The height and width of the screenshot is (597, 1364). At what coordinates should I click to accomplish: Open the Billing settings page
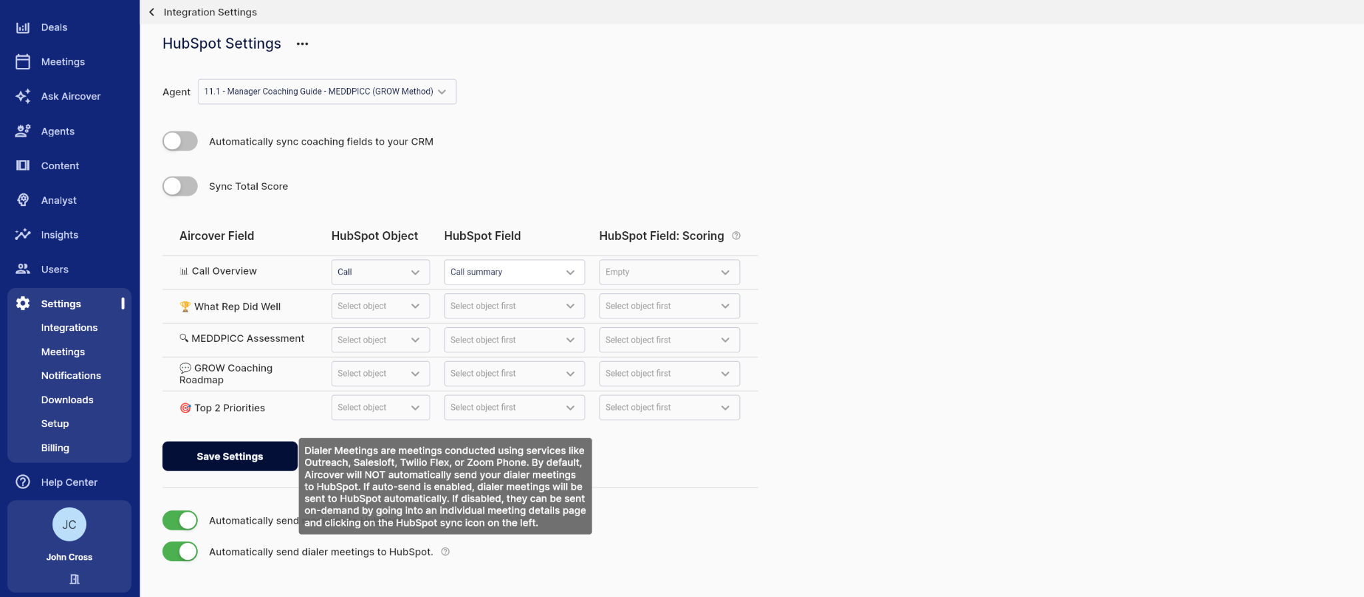point(55,448)
